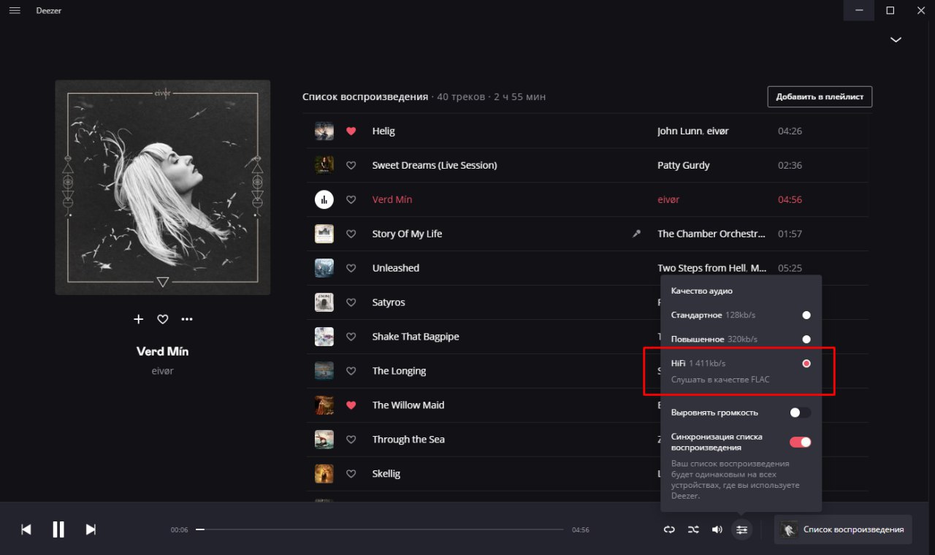
Task: Like Story Of My Life heart icon
Action: 351,234
